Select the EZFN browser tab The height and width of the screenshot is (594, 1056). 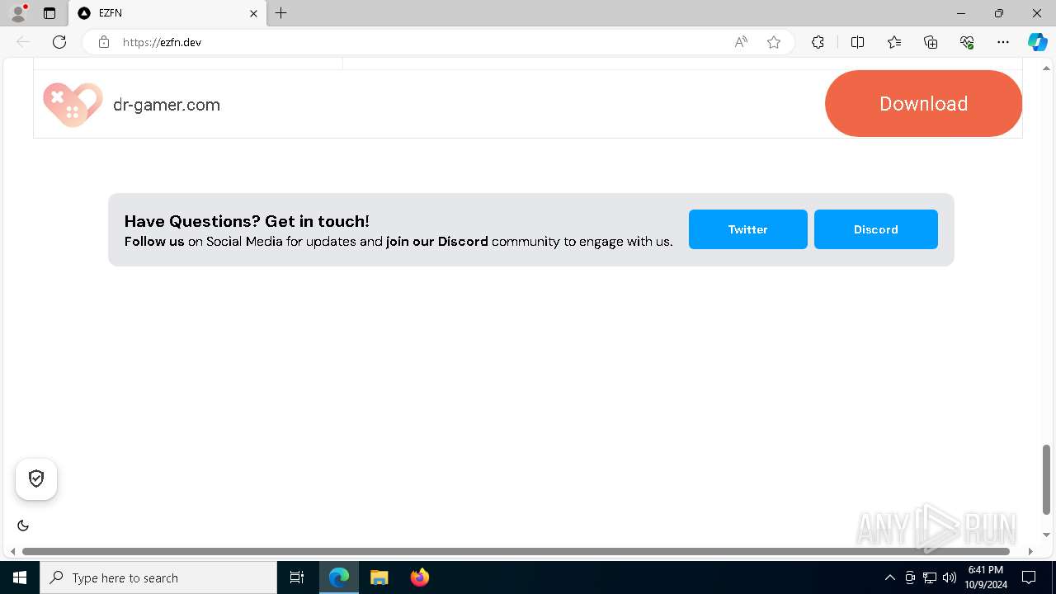[x=167, y=13]
